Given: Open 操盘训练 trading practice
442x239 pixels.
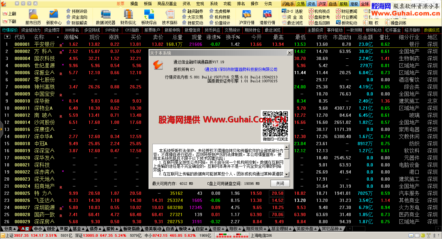Looking at the screenshot, I should pos(396,23).
